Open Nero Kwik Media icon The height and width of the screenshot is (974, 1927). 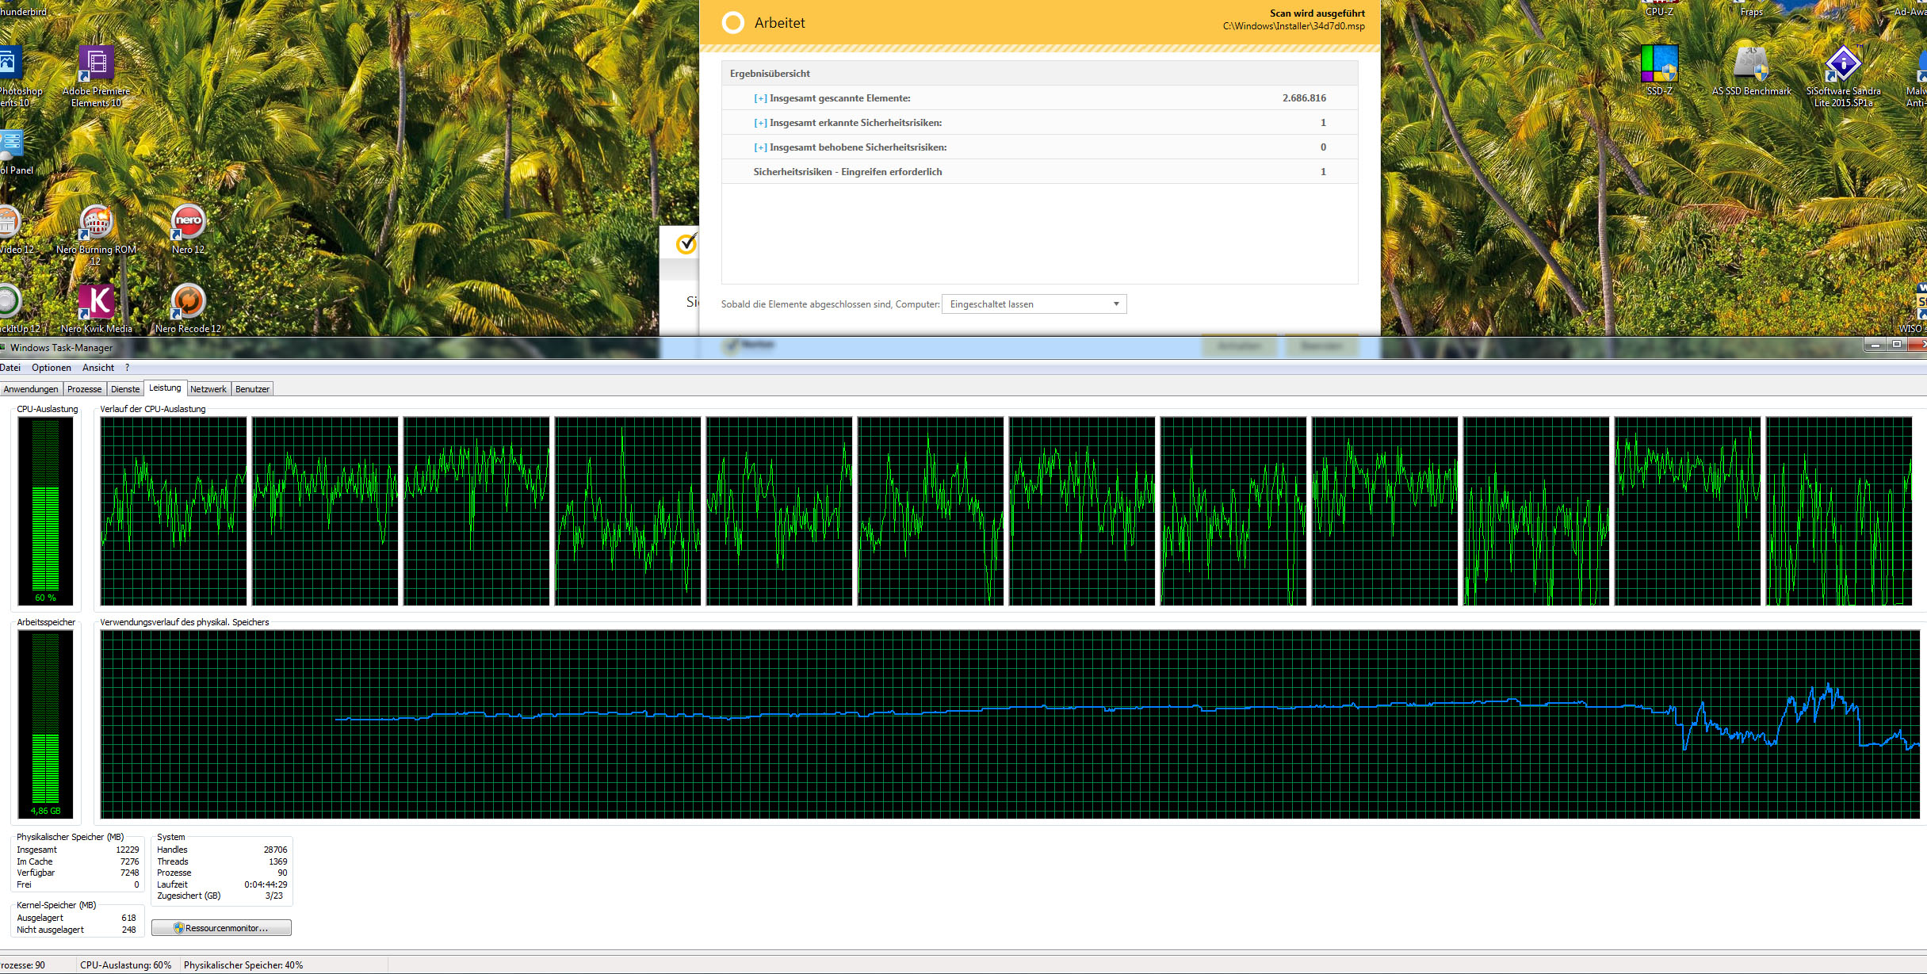(96, 303)
